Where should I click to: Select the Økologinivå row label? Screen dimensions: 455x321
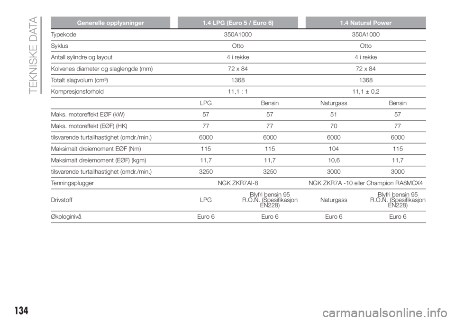coord(66,217)
